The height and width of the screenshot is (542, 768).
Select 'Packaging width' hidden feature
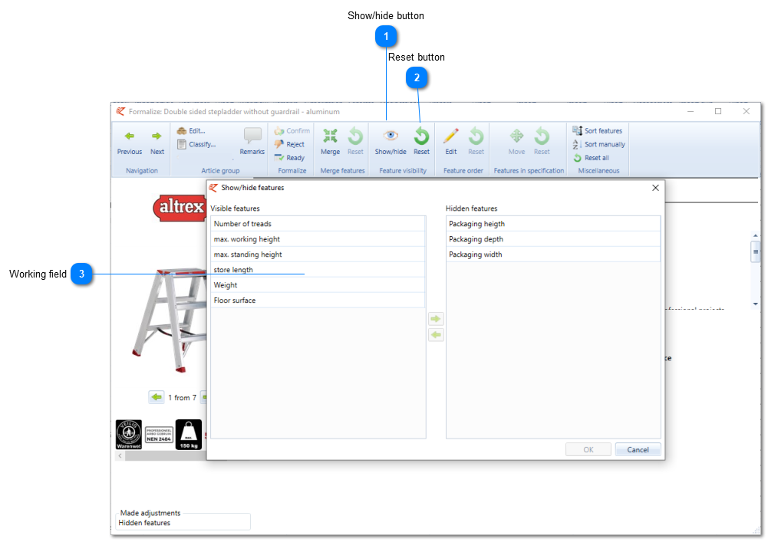pos(553,254)
